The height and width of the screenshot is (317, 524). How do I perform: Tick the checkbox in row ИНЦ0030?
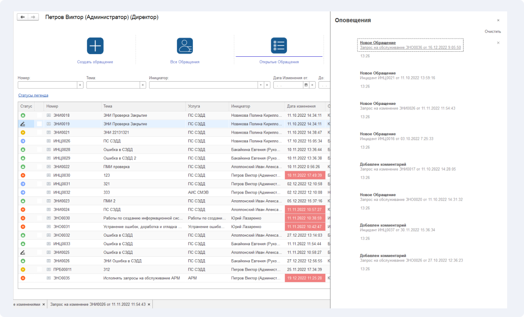click(x=39, y=175)
